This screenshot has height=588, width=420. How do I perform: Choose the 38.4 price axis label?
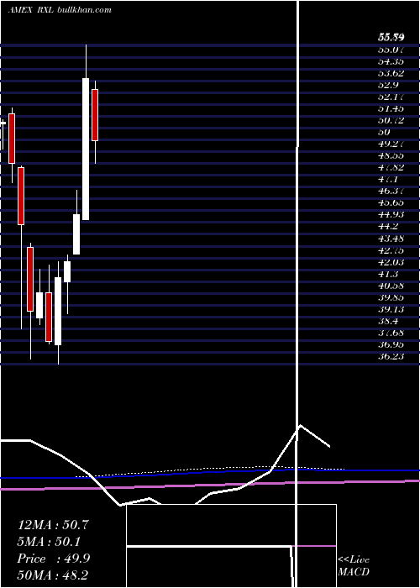coord(388,321)
